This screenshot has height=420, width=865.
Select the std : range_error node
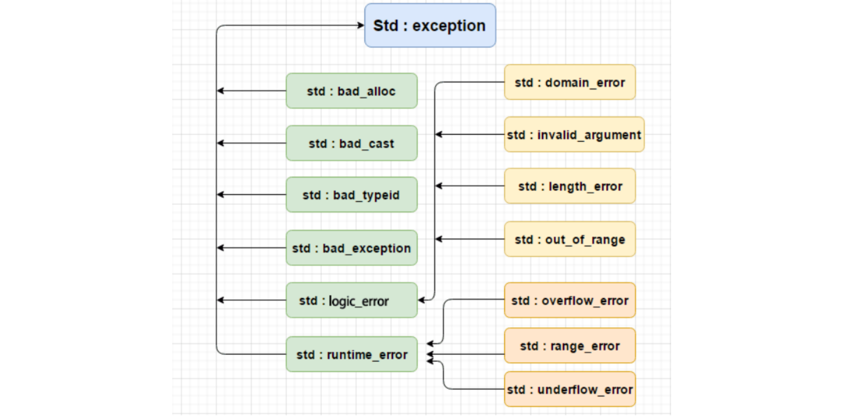(570, 345)
